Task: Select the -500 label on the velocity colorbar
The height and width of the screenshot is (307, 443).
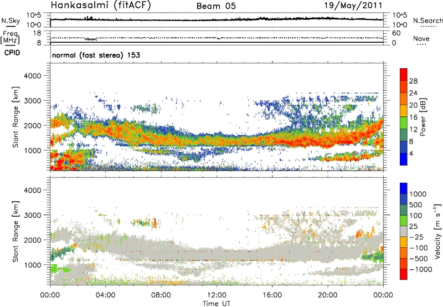Action: (x=419, y=259)
